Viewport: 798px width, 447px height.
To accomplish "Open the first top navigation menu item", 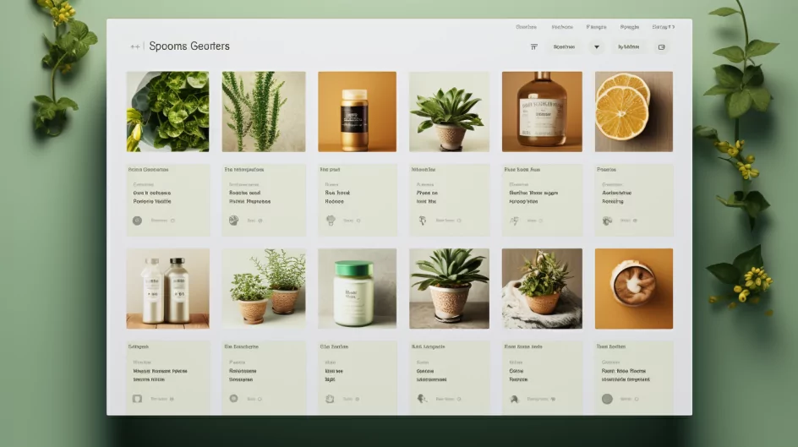I will pos(527,27).
